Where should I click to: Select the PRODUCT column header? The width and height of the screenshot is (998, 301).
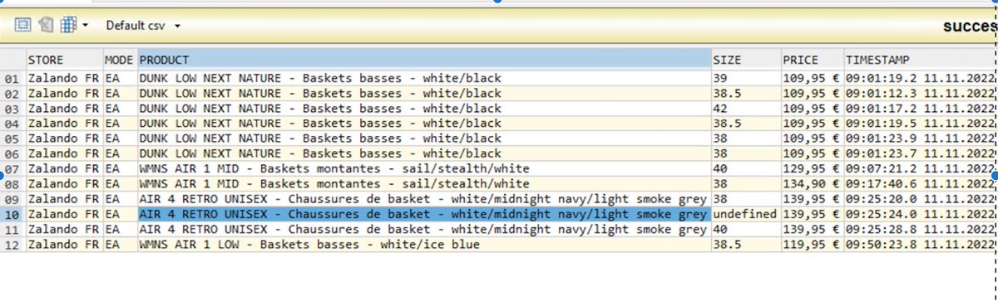424,60
